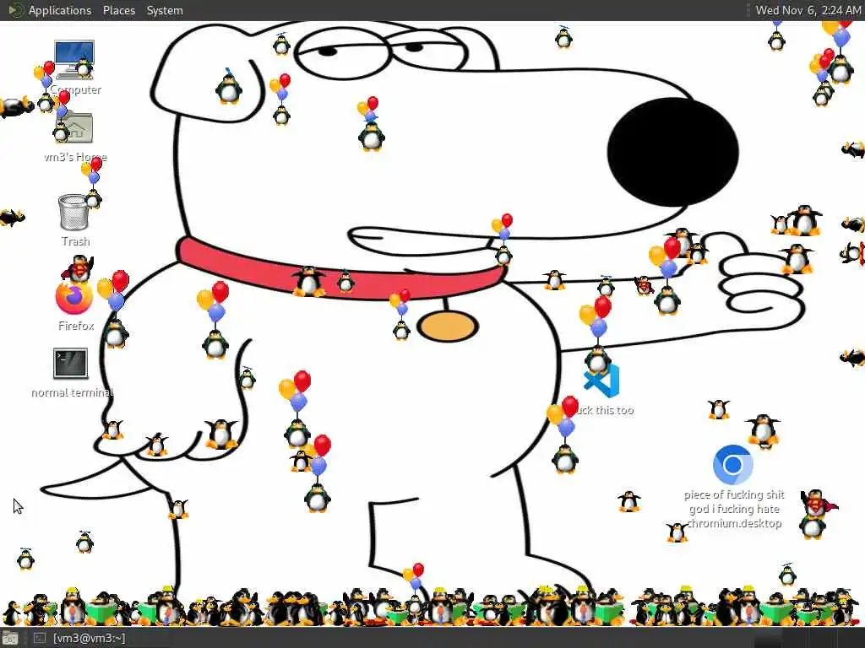Select the Trash desktop icon
Viewport: 865px width, 648px height.
[x=73, y=212]
